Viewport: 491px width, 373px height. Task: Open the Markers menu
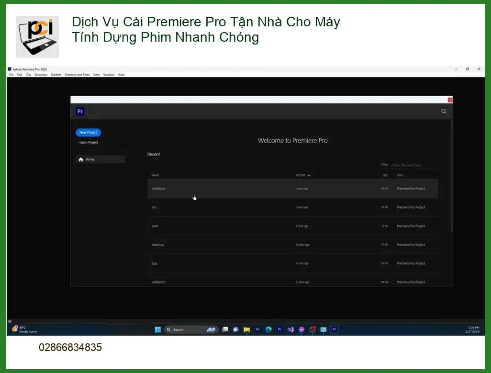pos(56,75)
